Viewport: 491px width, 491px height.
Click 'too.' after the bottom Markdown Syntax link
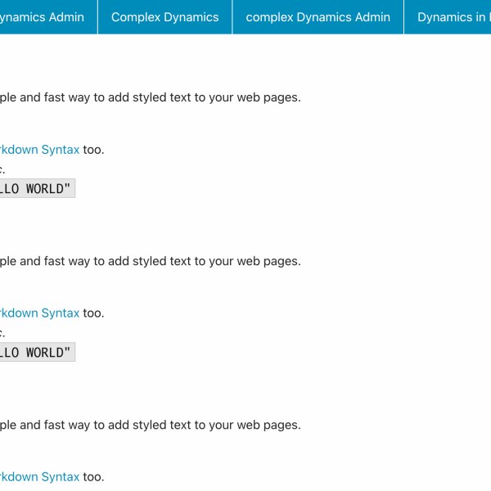point(93,476)
